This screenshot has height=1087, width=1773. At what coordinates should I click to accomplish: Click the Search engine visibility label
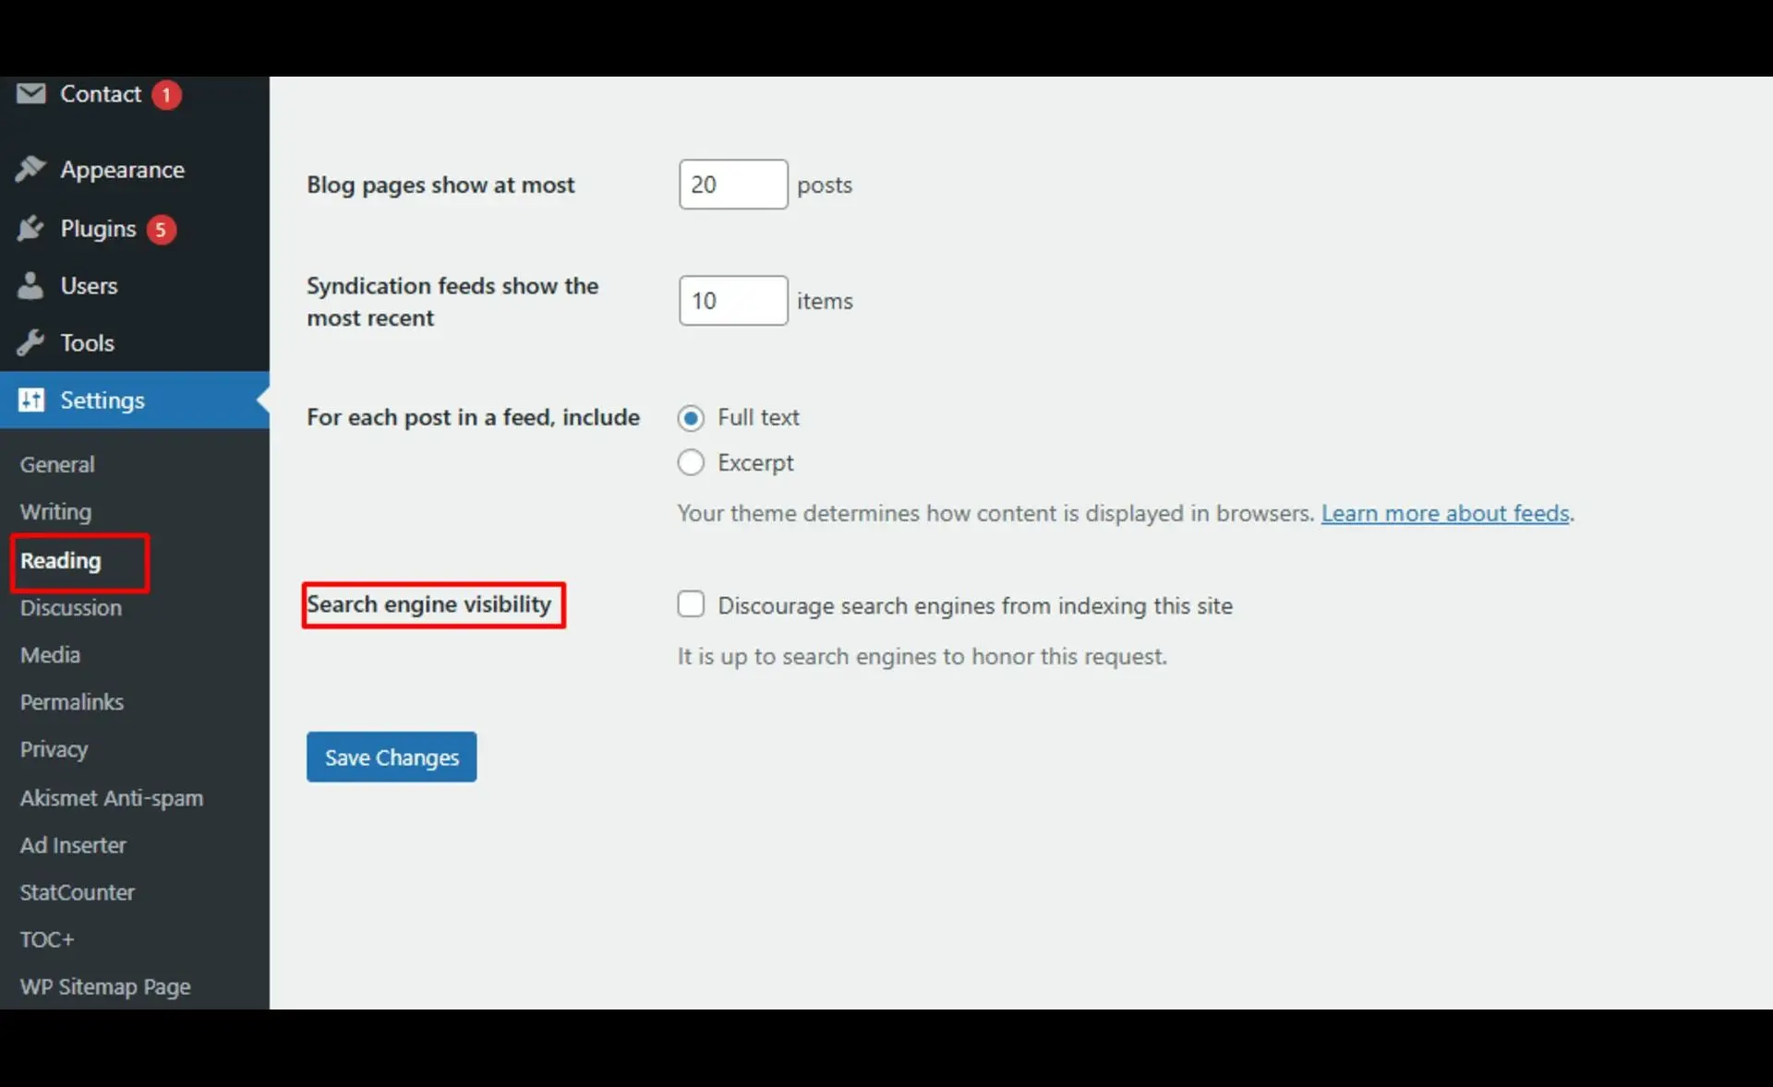428,604
